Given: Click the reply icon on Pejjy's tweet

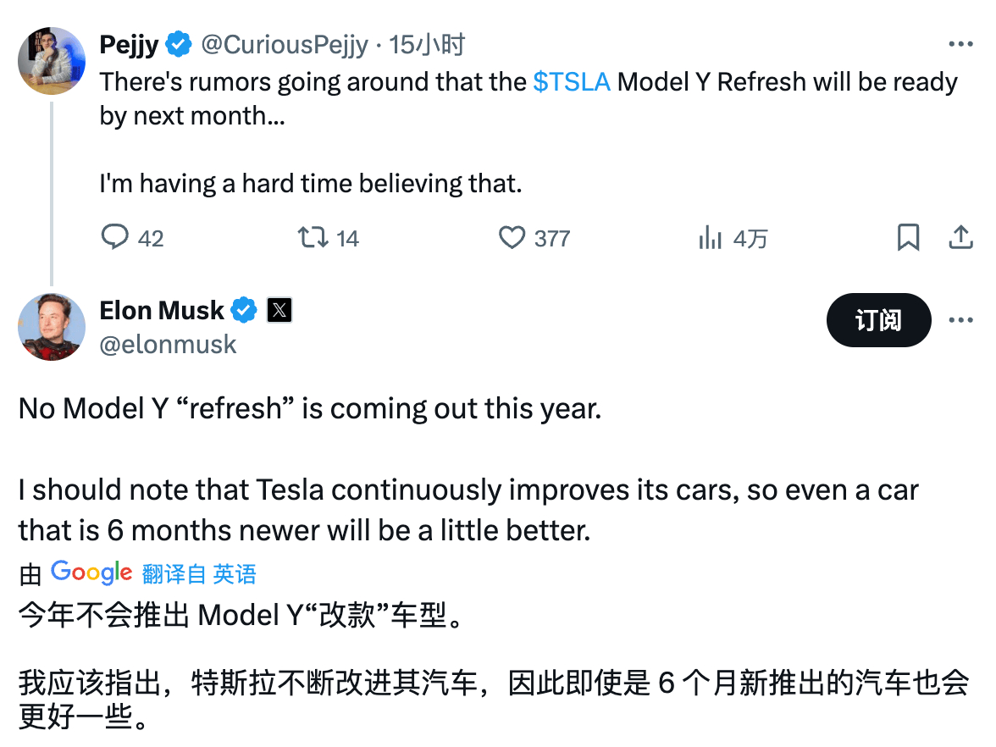Looking at the screenshot, I should 115,238.
